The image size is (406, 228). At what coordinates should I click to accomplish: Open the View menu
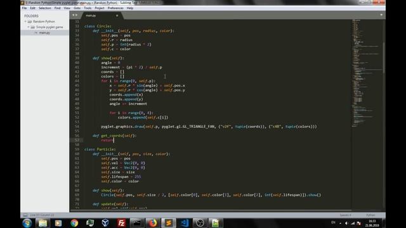(x=67, y=8)
